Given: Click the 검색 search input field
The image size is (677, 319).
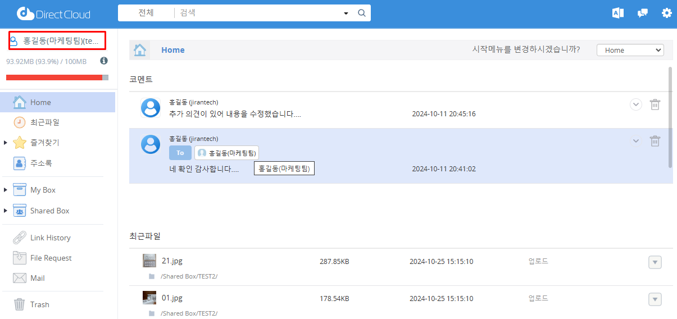Looking at the screenshot, I should (x=258, y=13).
